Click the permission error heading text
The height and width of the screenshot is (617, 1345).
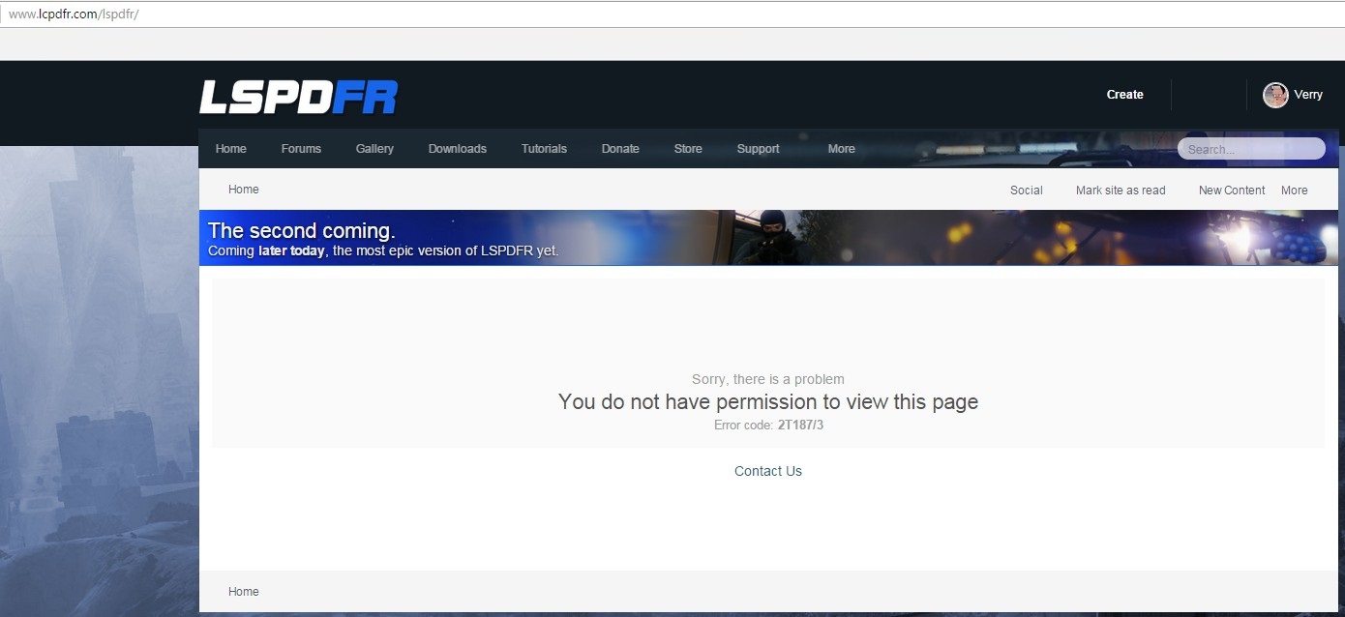pos(768,401)
